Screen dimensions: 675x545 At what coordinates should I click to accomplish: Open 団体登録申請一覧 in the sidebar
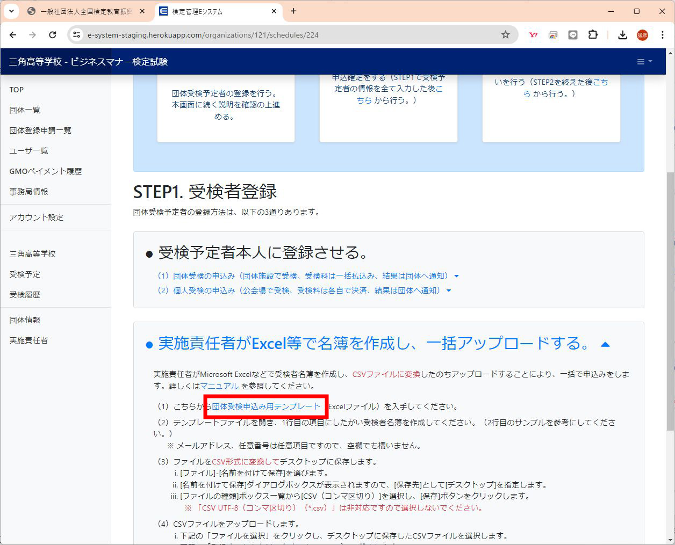pyautogui.click(x=40, y=130)
